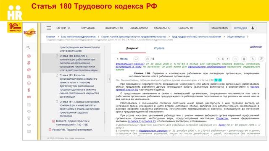
Task: Open официального опубликования link
Action: tap(207, 67)
